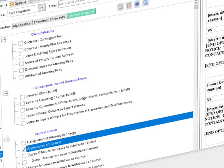Image resolution: width=224 pixels, height=168 pixels.
Task: Check the Designation of Attorney in Charge box
Action: (24, 143)
